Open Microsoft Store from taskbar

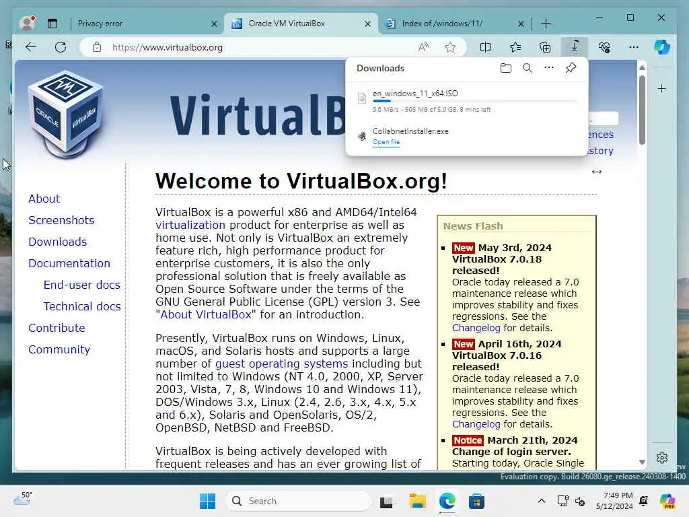click(476, 501)
